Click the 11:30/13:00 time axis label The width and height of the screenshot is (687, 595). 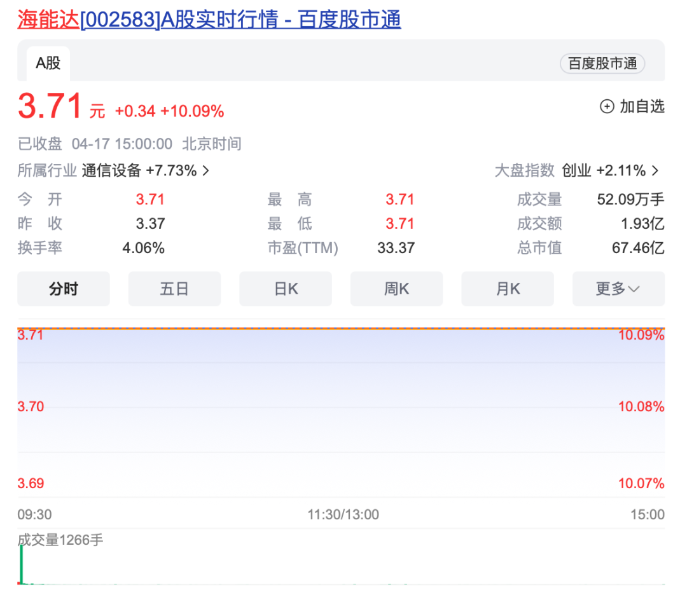[x=343, y=514]
